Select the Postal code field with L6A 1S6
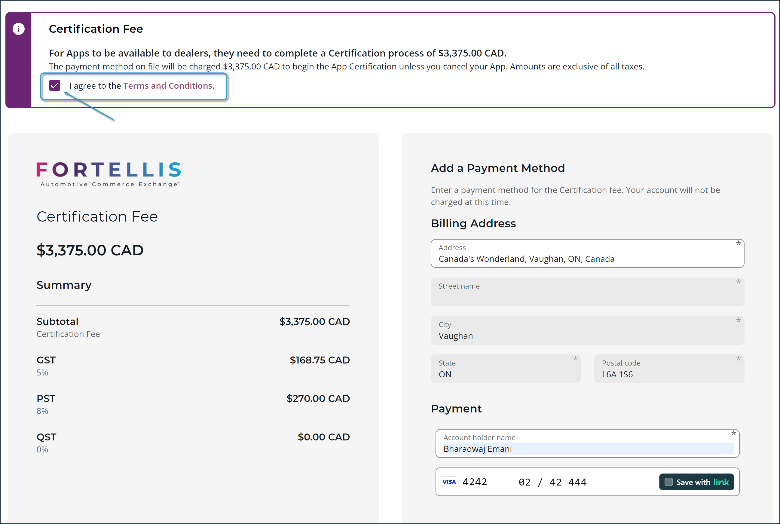The height and width of the screenshot is (524, 780). (669, 369)
